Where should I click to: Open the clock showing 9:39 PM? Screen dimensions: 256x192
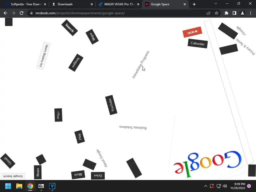pos(238,186)
